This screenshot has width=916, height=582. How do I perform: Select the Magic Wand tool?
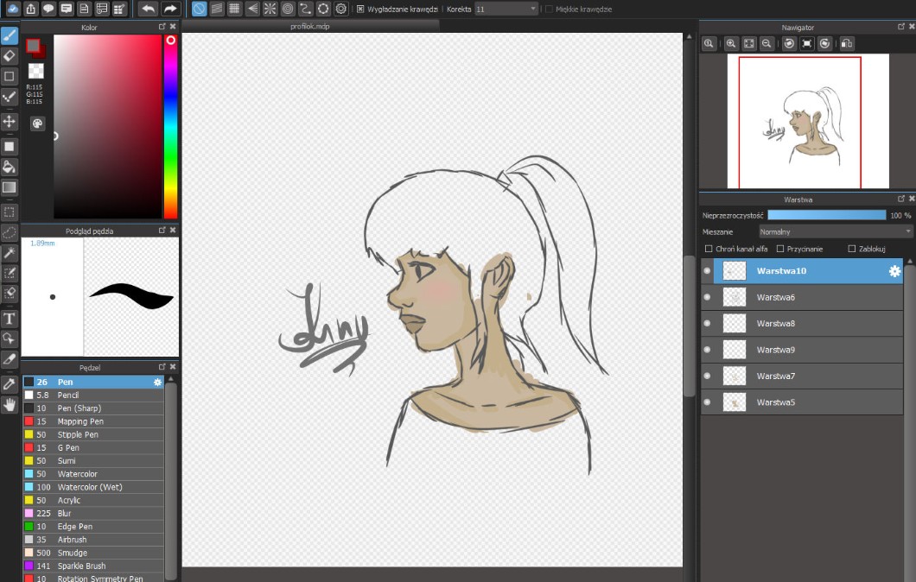10,252
